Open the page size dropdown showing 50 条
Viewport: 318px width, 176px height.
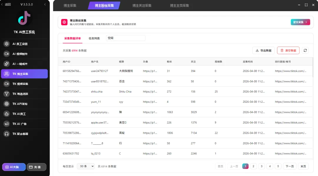click(85, 166)
